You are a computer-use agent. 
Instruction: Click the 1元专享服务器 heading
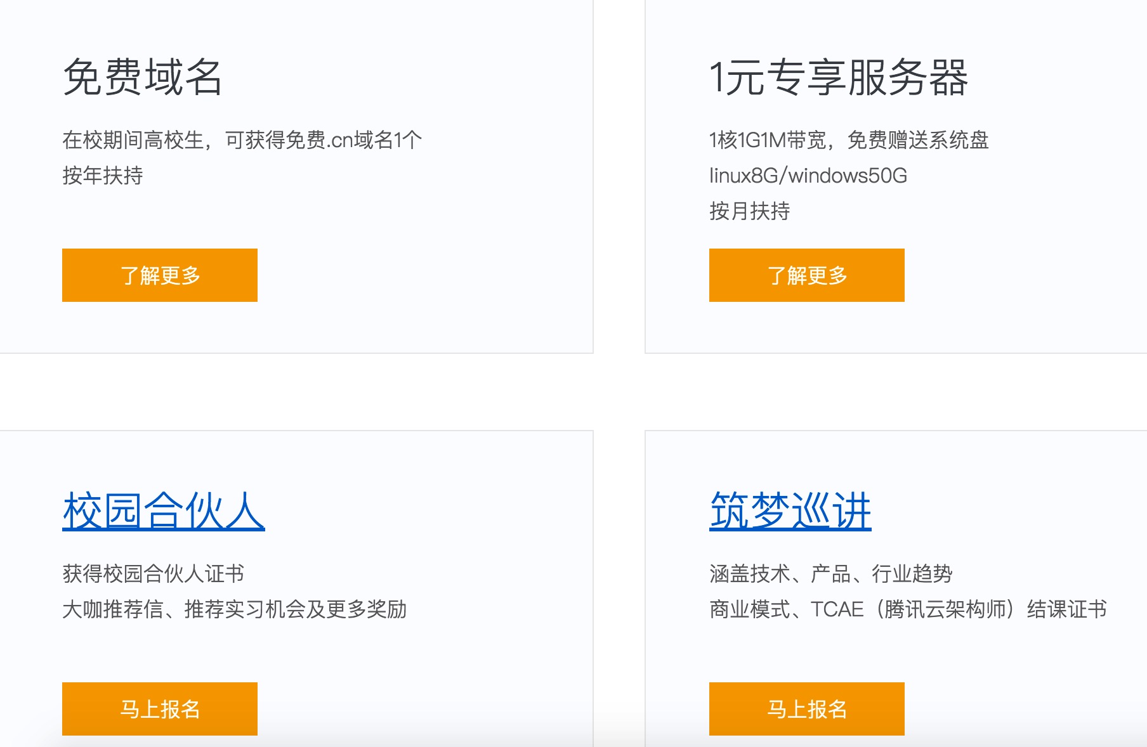pos(838,77)
